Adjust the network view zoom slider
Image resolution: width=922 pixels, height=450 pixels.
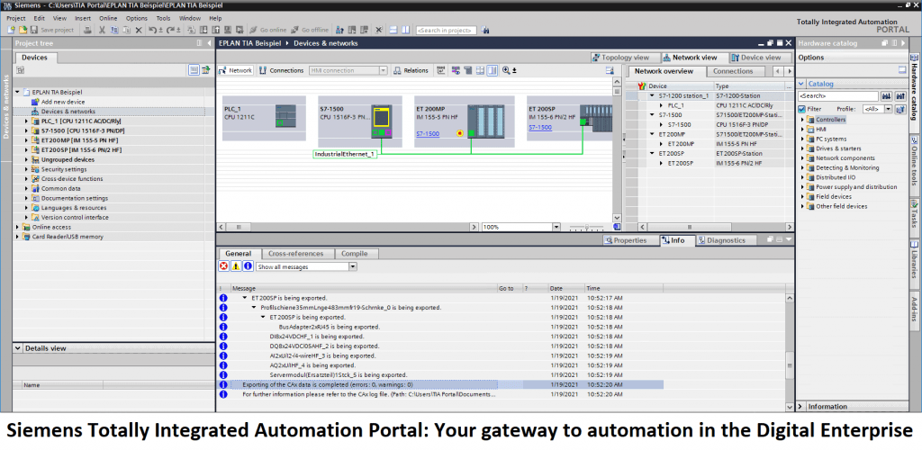(585, 227)
